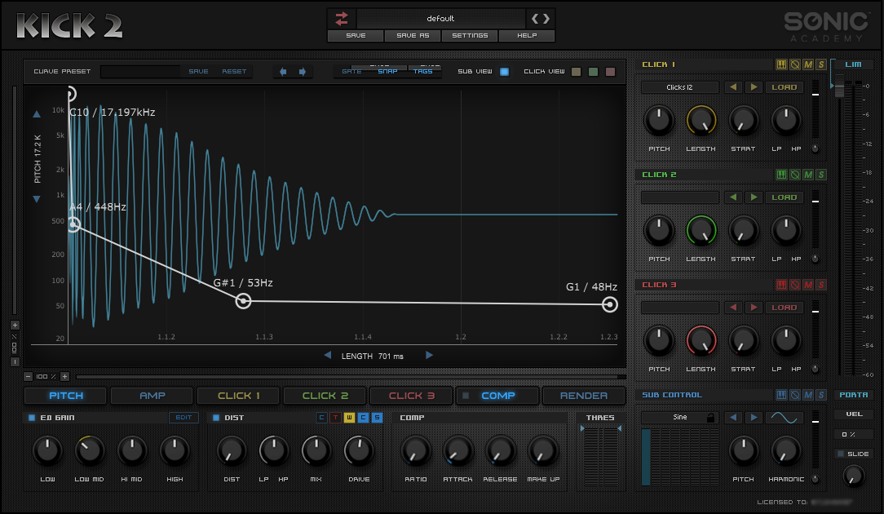Viewport: 884px width, 514px height.
Task: Click the green Click View swatch
Action: coord(593,72)
